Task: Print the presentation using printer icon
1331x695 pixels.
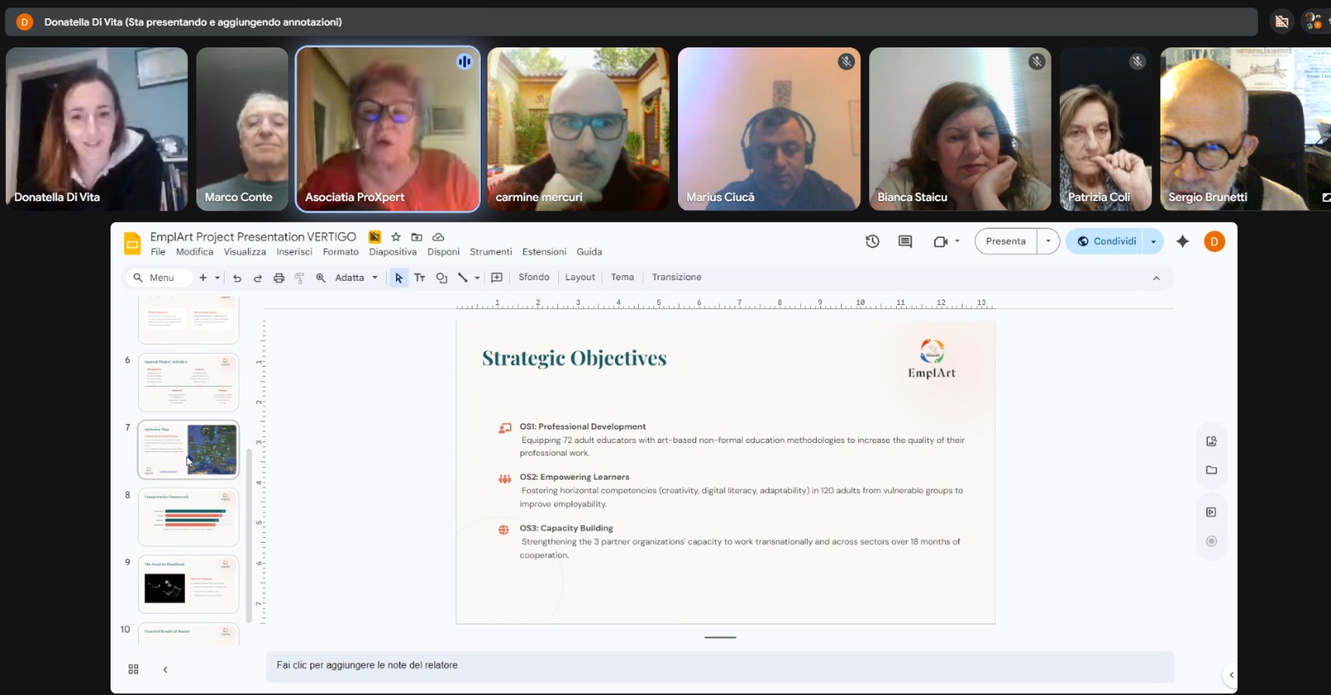Action: click(x=279, y=278)
